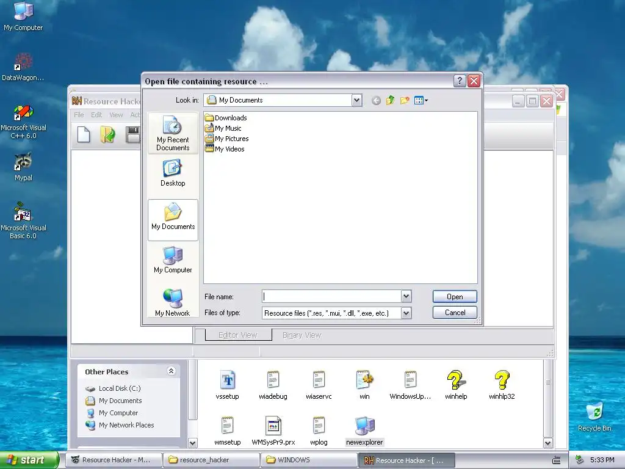
Task: Open the View menu icon in dialog
Action: pos(421,101)
